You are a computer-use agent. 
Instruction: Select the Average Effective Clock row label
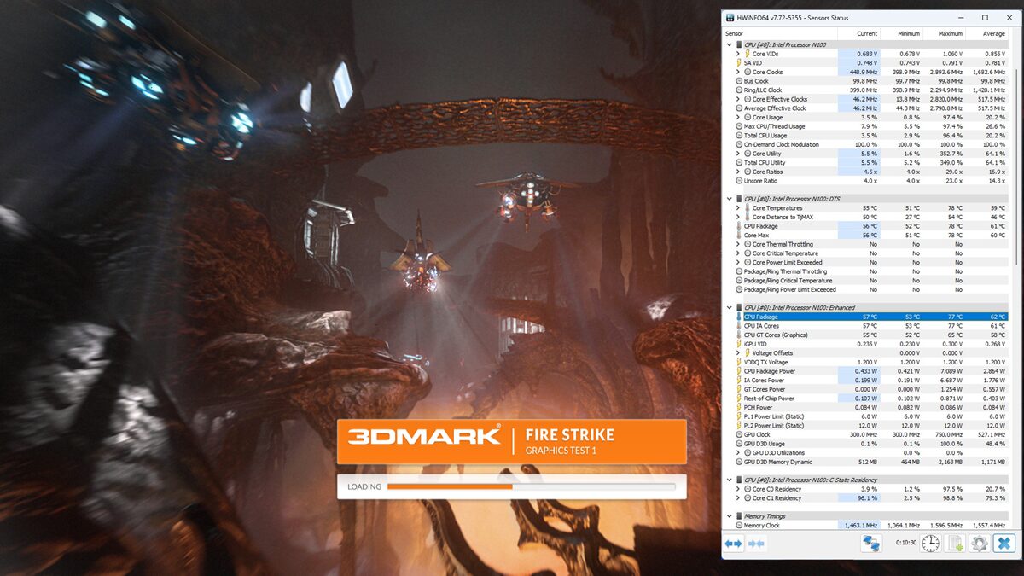coord(775,108)
